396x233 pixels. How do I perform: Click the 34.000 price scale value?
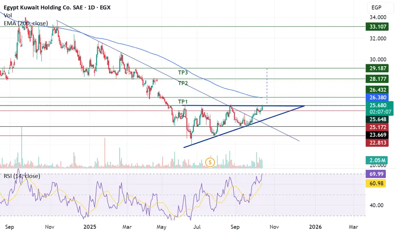[x=378, y=17]
